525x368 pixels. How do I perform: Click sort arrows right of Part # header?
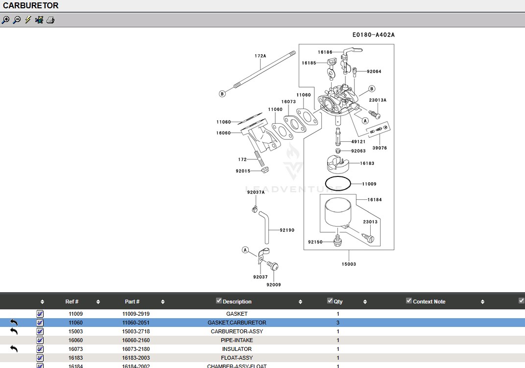point(163,302)
